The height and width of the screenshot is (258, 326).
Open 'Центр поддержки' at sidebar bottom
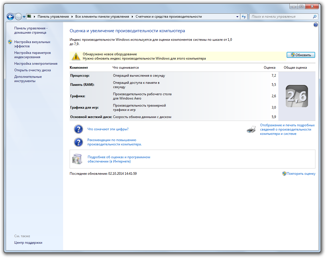28,243
